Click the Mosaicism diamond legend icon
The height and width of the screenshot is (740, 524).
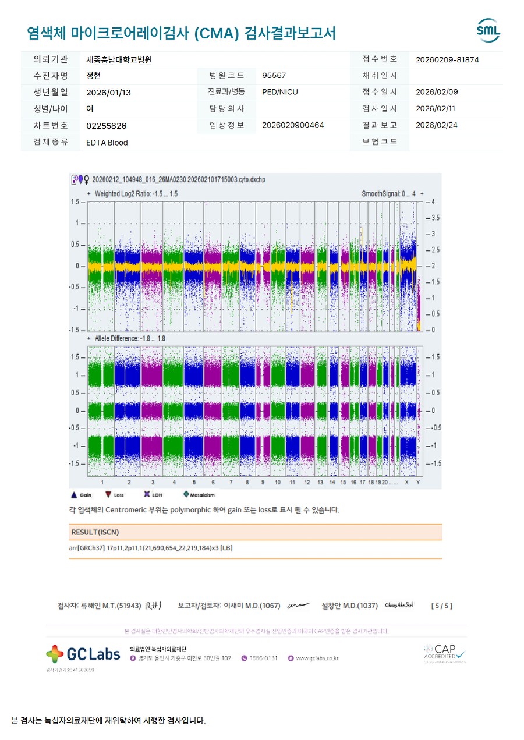(x=186, y=494)
